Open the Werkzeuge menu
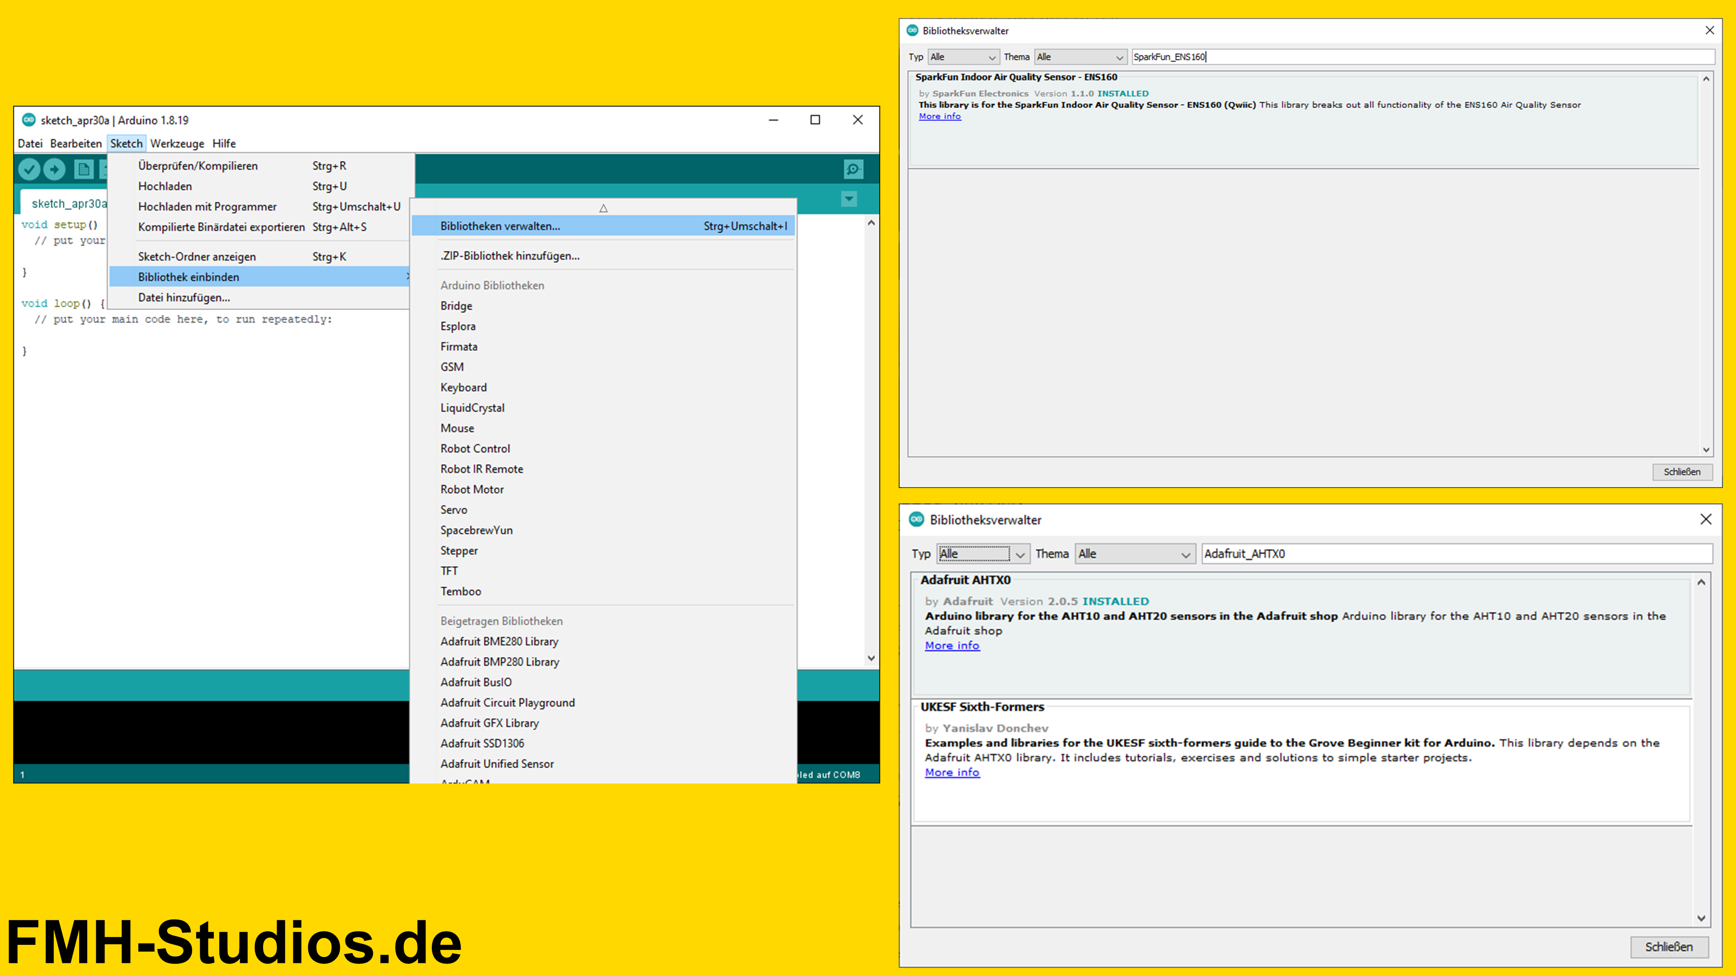The height and width of the screenshot is (976, 1736). tap(177, 144)
